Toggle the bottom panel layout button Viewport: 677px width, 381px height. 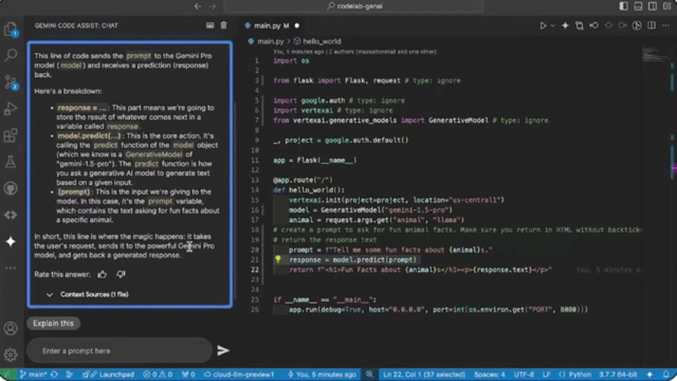(638, 6)
